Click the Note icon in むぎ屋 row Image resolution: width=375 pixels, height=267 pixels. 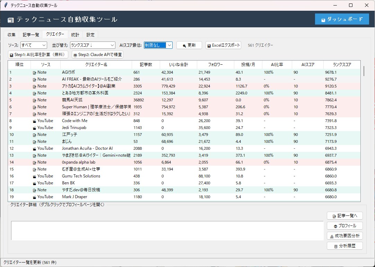click(34, 169)
